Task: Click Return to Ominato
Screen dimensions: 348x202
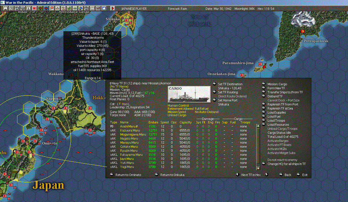Action: [128, 175]
